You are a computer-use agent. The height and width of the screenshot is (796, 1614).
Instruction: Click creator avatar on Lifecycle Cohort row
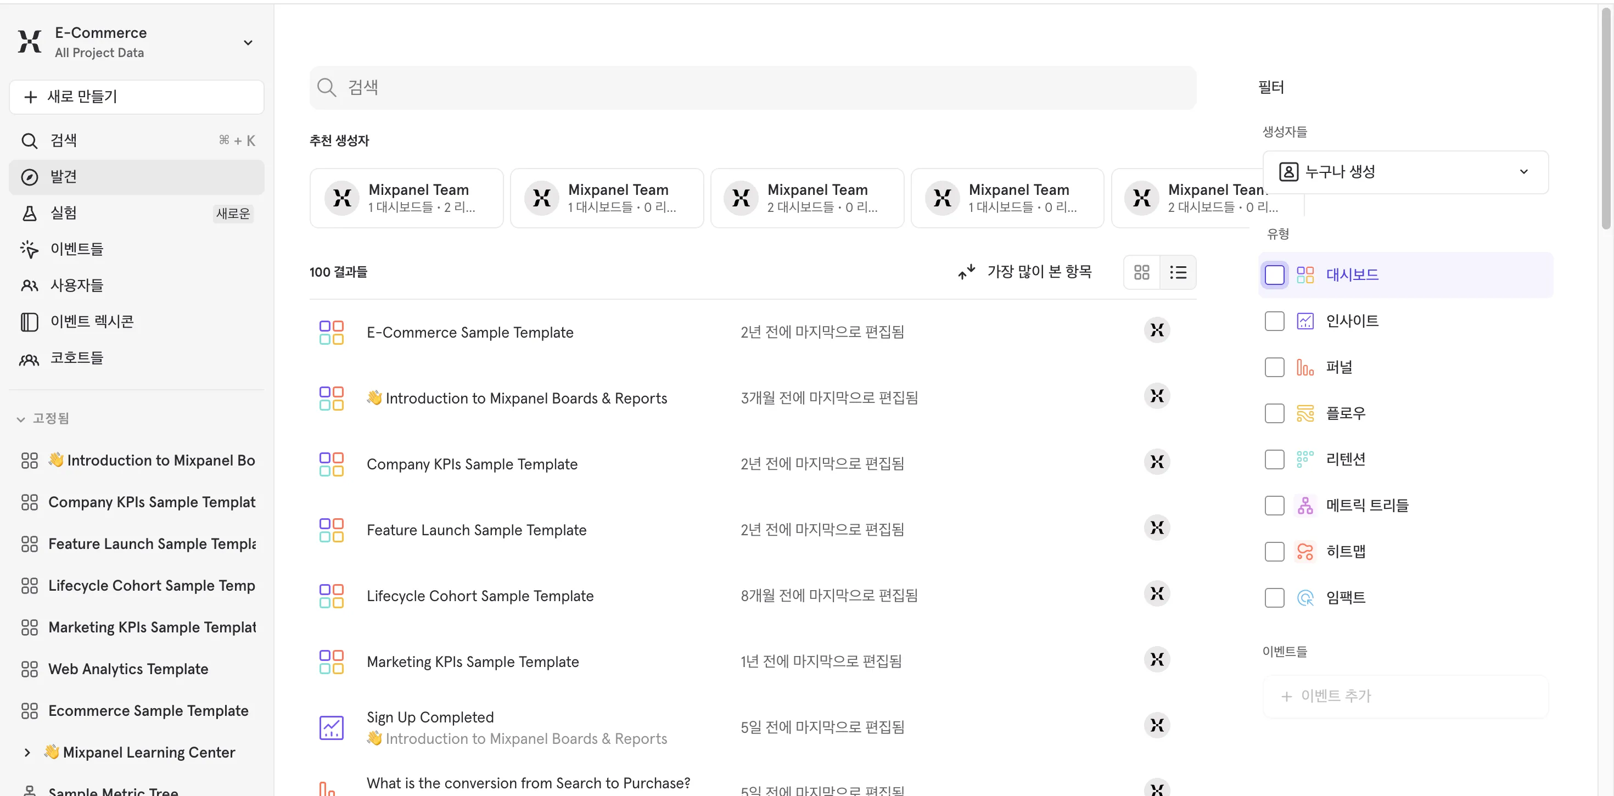coord(1157,593)
